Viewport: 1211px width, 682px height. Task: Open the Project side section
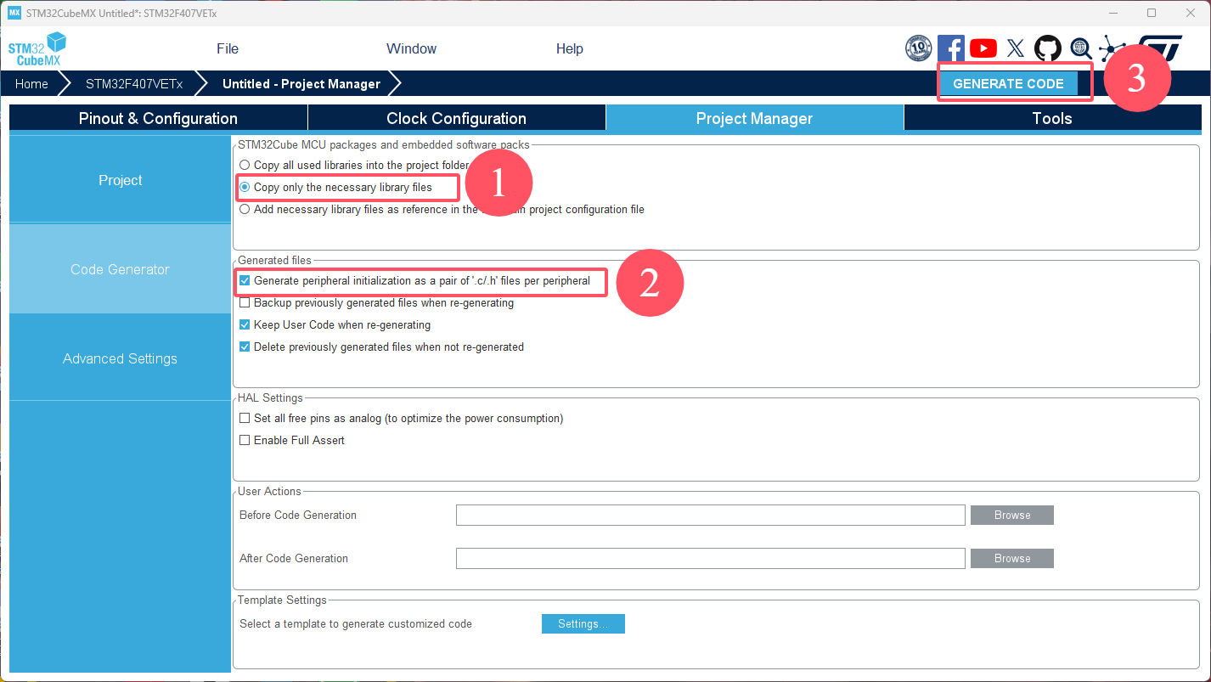pyautogui.click(x=120, y=180)
